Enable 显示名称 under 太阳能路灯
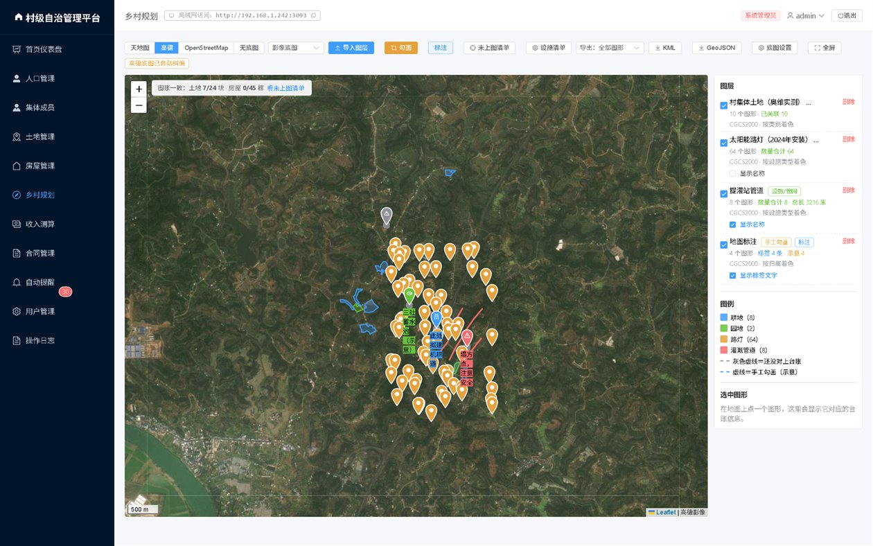 coord(733,173)
